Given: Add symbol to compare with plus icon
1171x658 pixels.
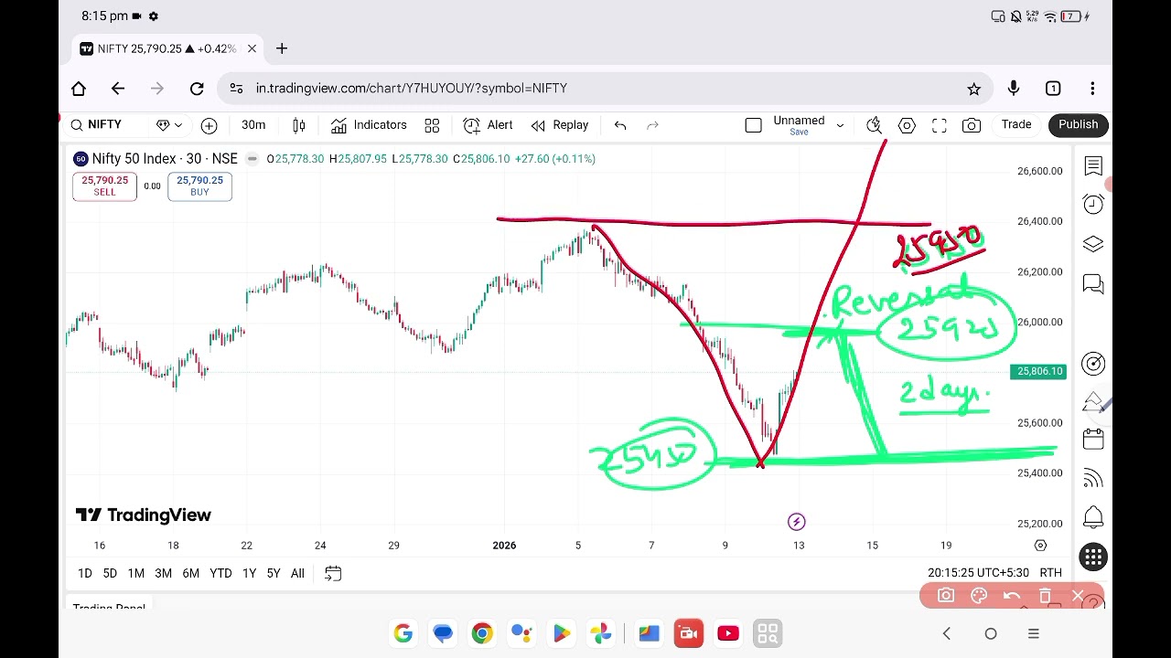Looking at the screenshot, I should pyautogui.click(x=209, y=125).
